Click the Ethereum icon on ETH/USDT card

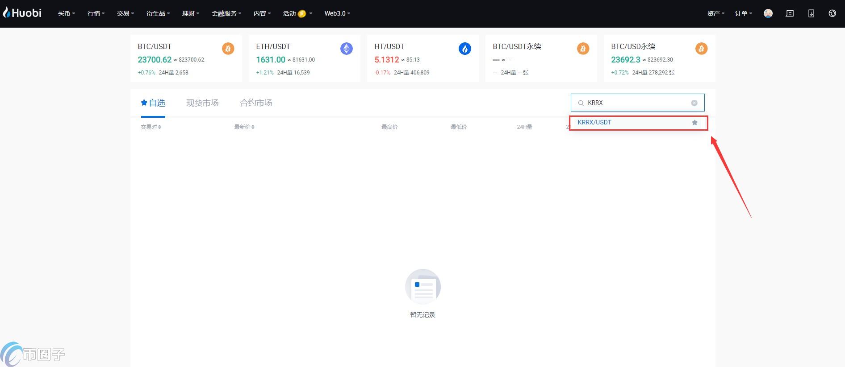click(346, 49)
